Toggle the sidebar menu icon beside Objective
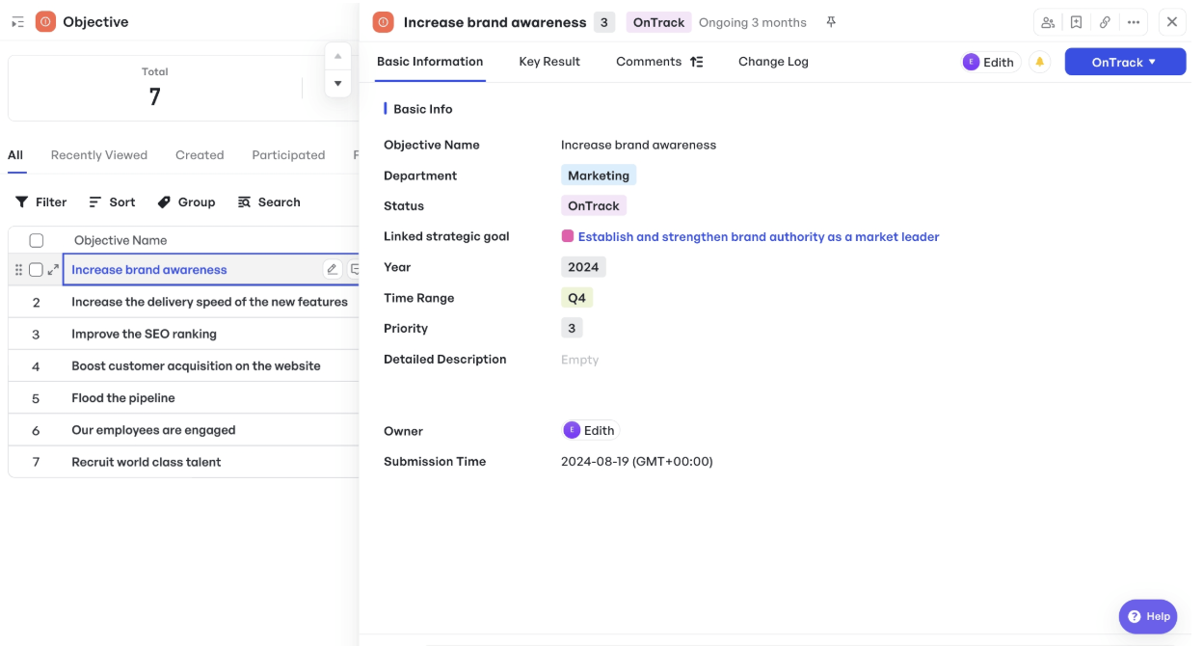 [x=17, y=21]
